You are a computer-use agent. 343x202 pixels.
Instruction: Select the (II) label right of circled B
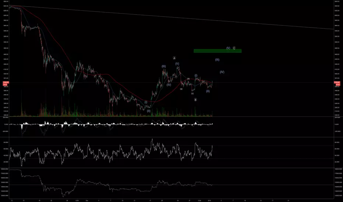[x=208, y=91]
